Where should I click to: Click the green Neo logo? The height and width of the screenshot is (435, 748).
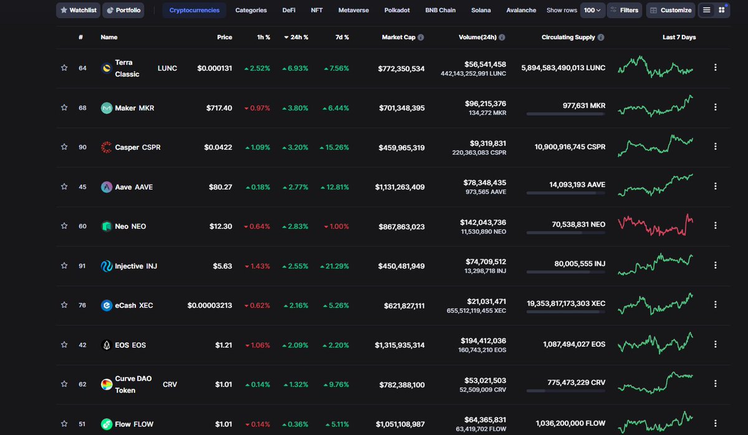107,227
